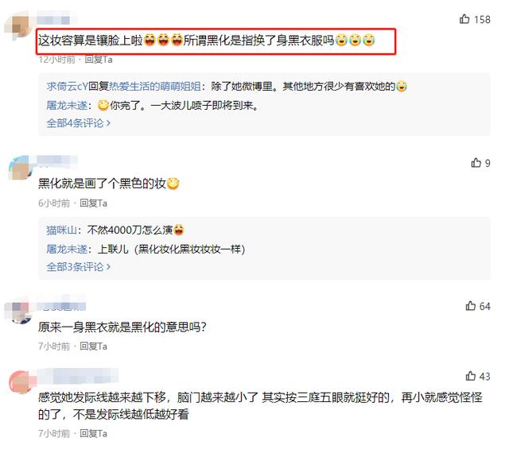This screenshot has height=449, width=509.
Task: Open the third commenter's avatar
Action: [x=19, y=312]
